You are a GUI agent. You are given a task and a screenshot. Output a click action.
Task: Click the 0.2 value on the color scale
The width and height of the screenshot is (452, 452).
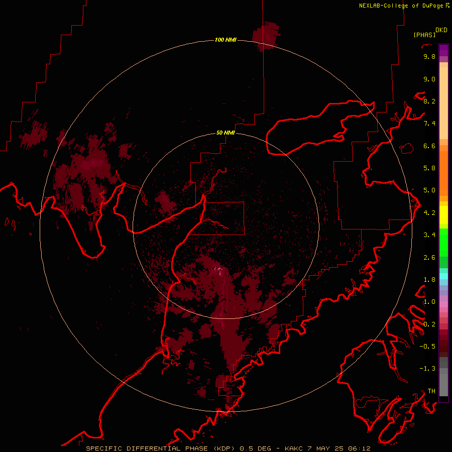coord(429,324)
